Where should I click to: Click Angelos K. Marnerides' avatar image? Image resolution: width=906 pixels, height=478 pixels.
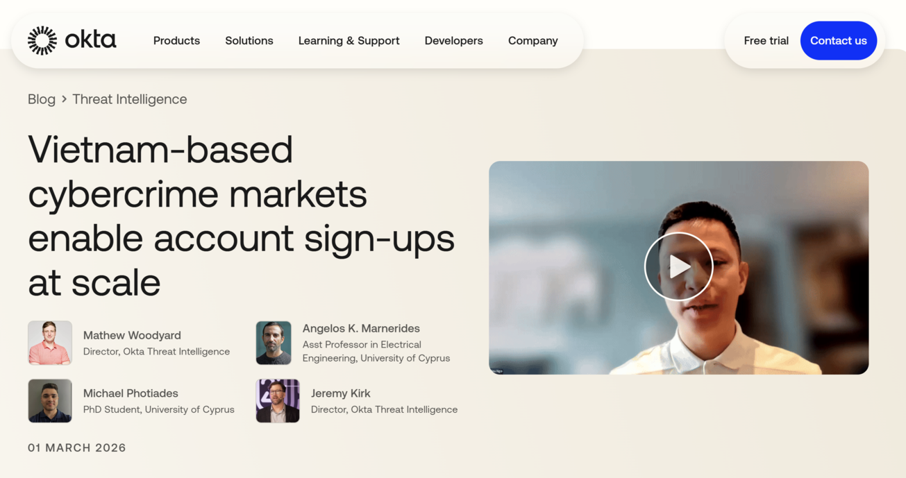click(274, 343)
